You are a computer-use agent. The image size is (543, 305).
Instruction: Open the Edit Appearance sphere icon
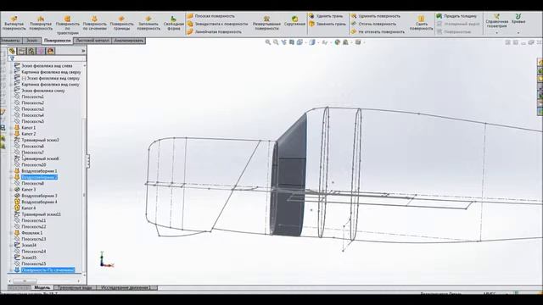(x=338, y=42)
